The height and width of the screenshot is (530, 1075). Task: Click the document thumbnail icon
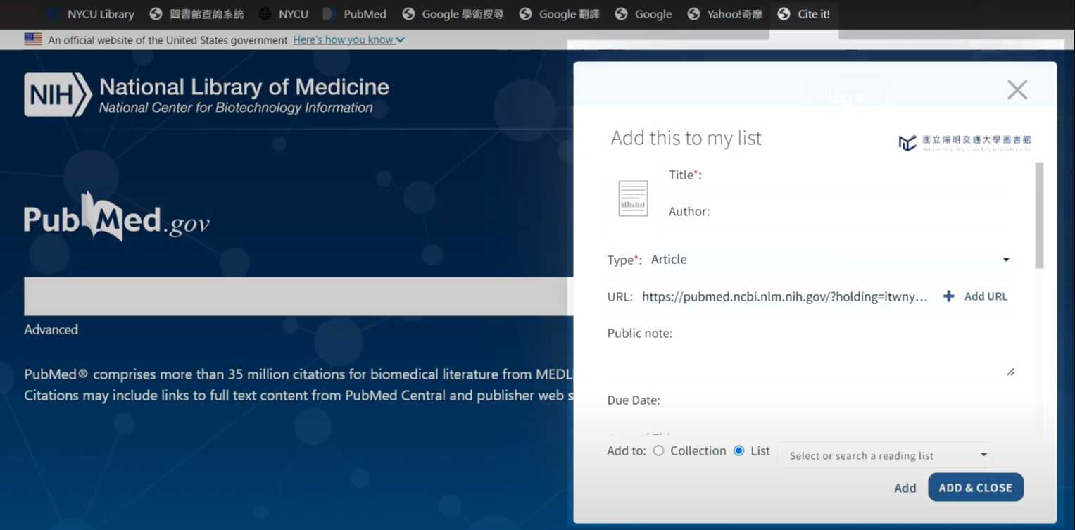[633, 198]
